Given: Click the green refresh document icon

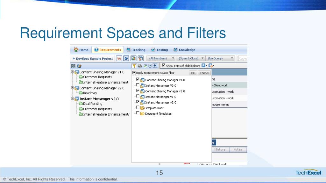Looking at the screenshot, I should (x=145, y=66).
